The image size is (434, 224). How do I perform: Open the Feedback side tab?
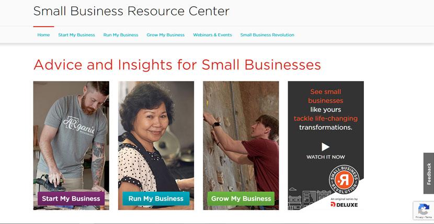coord(429,173)
